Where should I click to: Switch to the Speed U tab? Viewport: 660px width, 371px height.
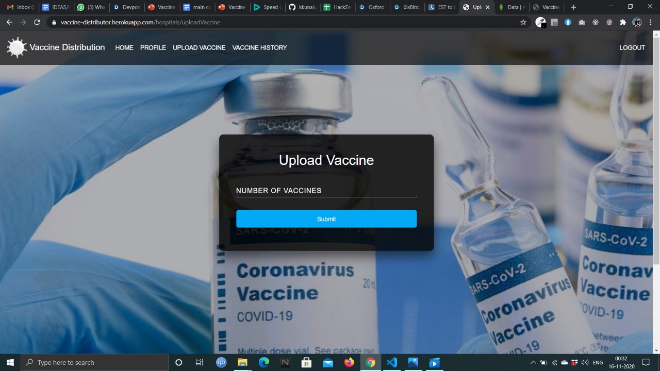point(267,7)
